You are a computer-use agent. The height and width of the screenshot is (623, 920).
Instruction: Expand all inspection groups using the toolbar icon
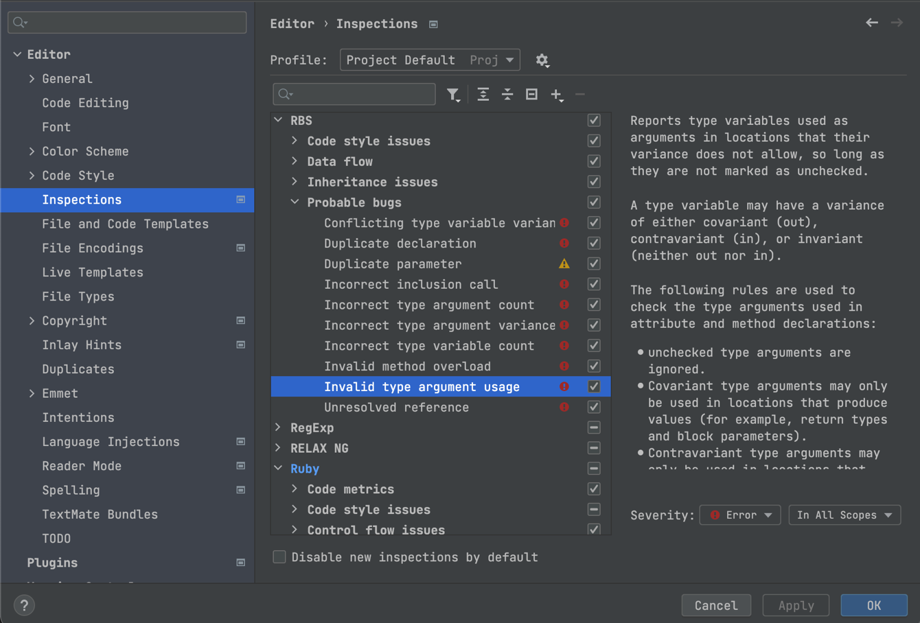click(x=483, y=94)
